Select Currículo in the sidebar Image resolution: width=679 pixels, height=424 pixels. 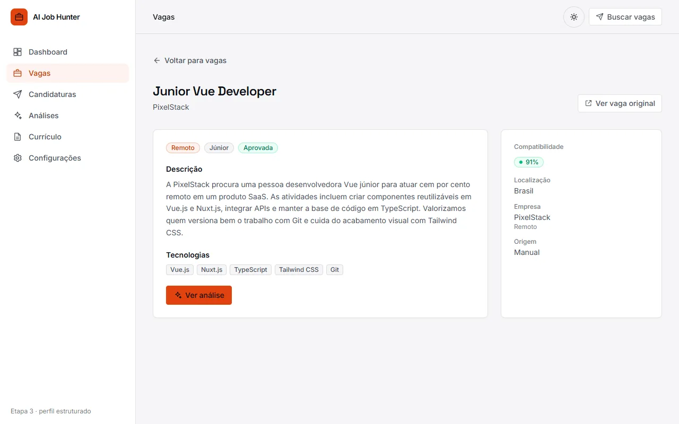click(x=67, y=137)
